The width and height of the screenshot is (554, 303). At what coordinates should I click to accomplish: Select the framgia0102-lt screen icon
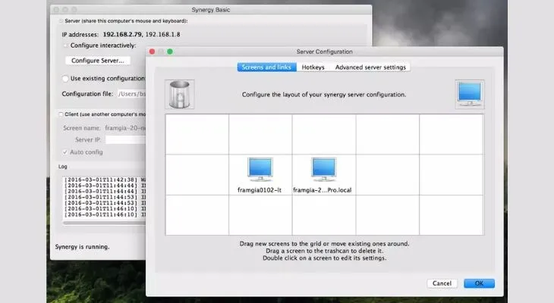coord(260,170)
